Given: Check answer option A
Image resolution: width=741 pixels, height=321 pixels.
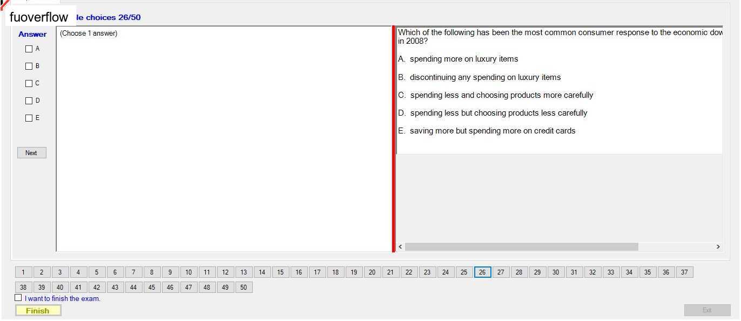Looking at the screenshot, I should [29, 49].
